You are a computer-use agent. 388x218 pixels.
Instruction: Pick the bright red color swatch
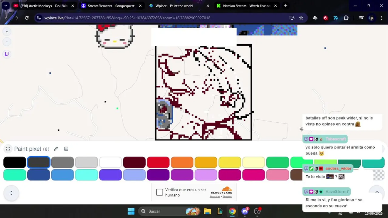(x=158, y=162)
